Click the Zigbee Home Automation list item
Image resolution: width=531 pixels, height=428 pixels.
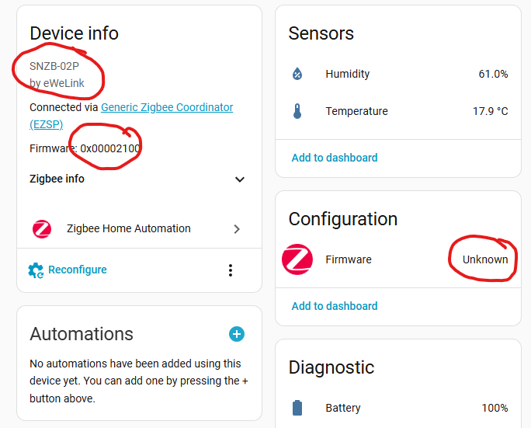pyautogui.click(x=129, y=229)
